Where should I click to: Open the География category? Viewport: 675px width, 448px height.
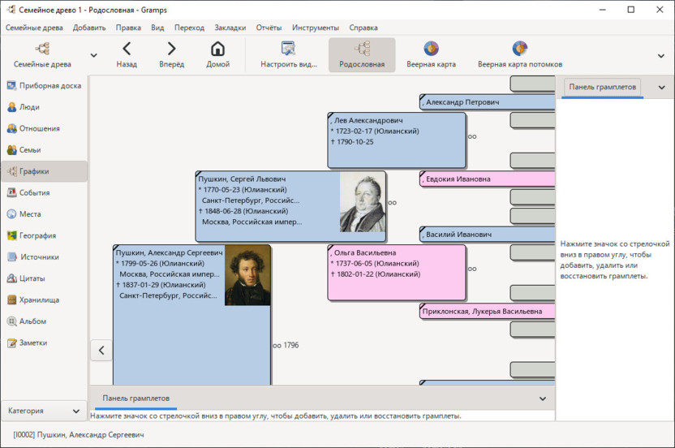[45, 235]
